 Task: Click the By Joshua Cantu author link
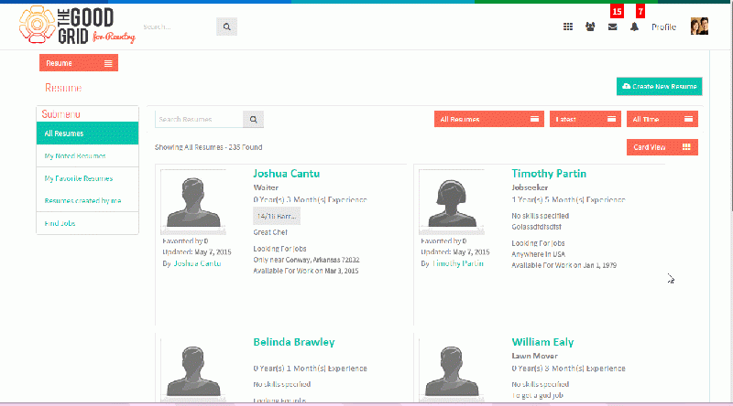pos(197,263)
